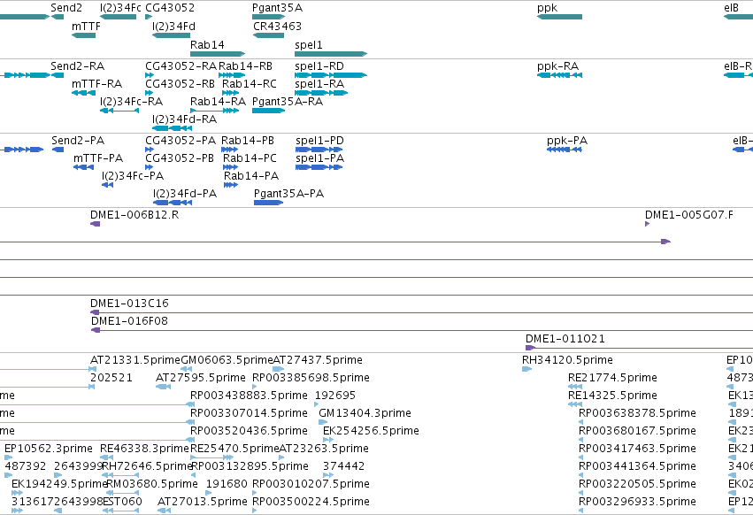This screenshot has height=515, width=753.
Task: Click EST RP003500224.5prime
Action: tap(255, 511)
